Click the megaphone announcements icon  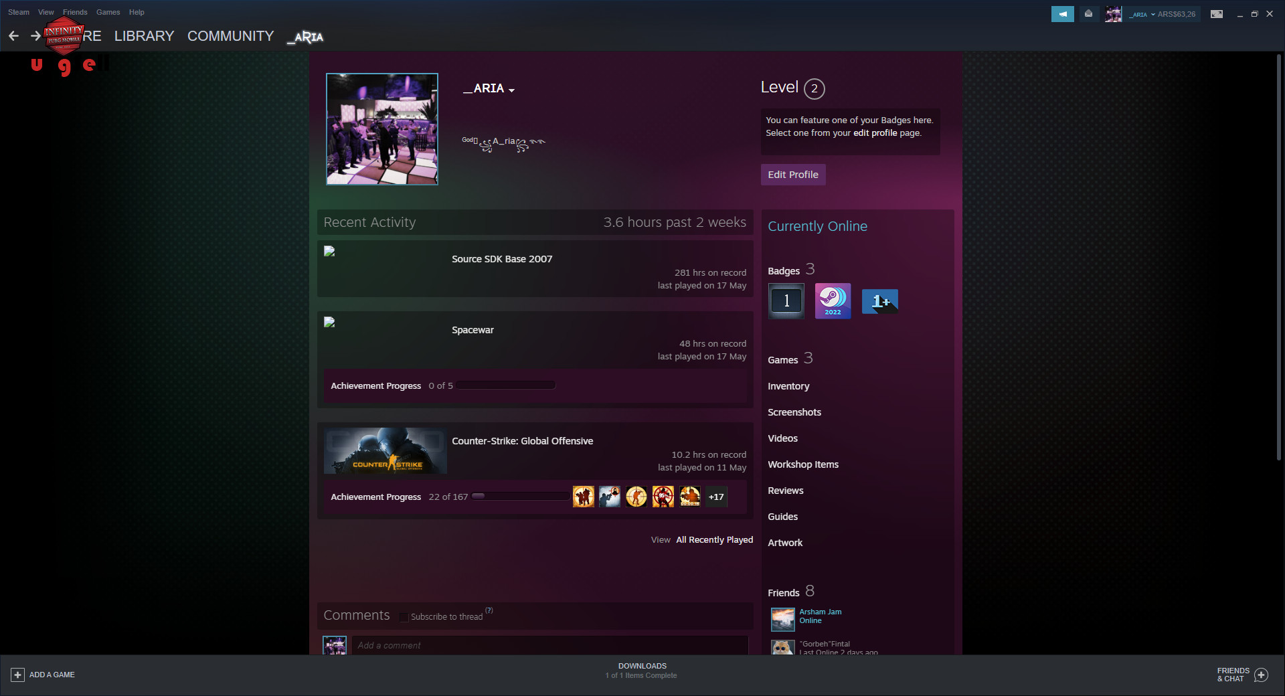(x=1062, y=14)
